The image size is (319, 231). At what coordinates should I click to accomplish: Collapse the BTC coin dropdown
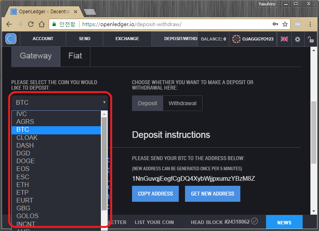[60, 102]
